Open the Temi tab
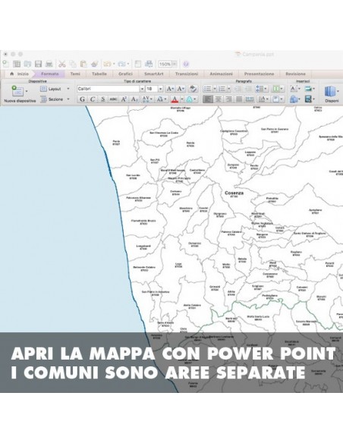 pyautogui.click(x=75, y=74)
